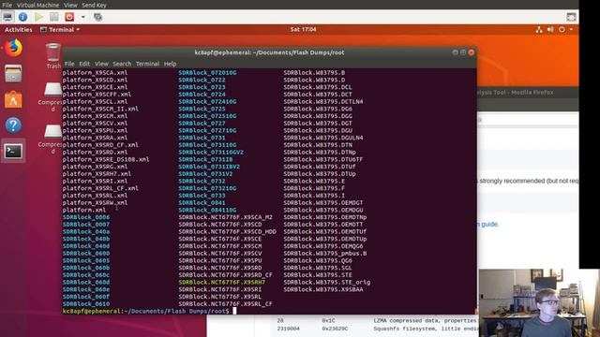Screen dimensions: 600x337
Task: Pause the virtual machine
Action: point(54,17)
